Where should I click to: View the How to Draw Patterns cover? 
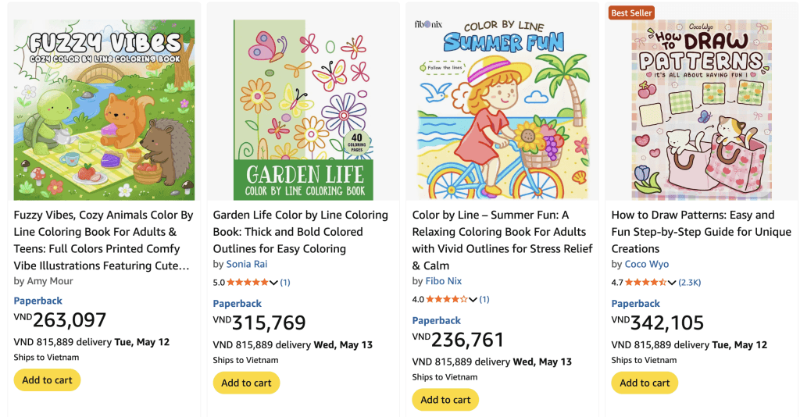(702, 110)
